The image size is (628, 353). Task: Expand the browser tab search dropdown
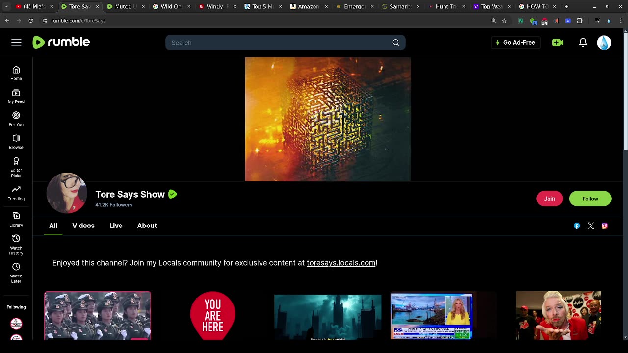tap(6, 7)
